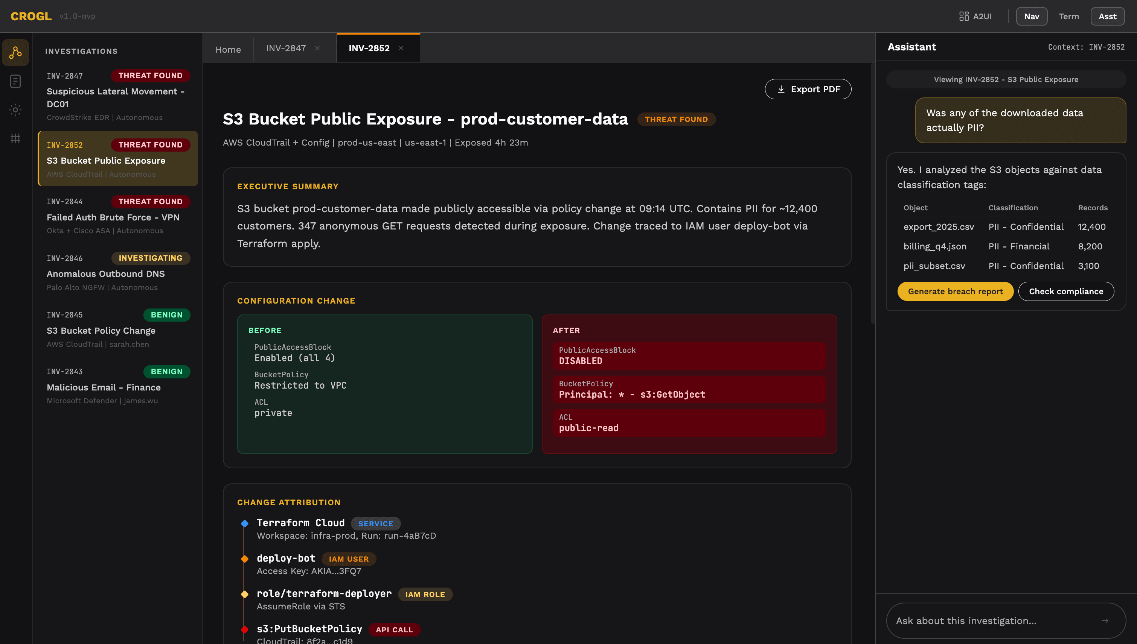Viewport: 1137px width, 644px height.
Task: Click Check compliance
Action: [1066, 291]
